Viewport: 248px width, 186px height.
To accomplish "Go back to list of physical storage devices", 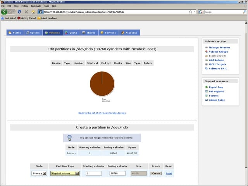I will pos(102,113).
